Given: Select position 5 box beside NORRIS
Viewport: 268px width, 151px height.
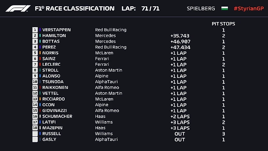Looking at the screenshot, I should click(35, 53).
